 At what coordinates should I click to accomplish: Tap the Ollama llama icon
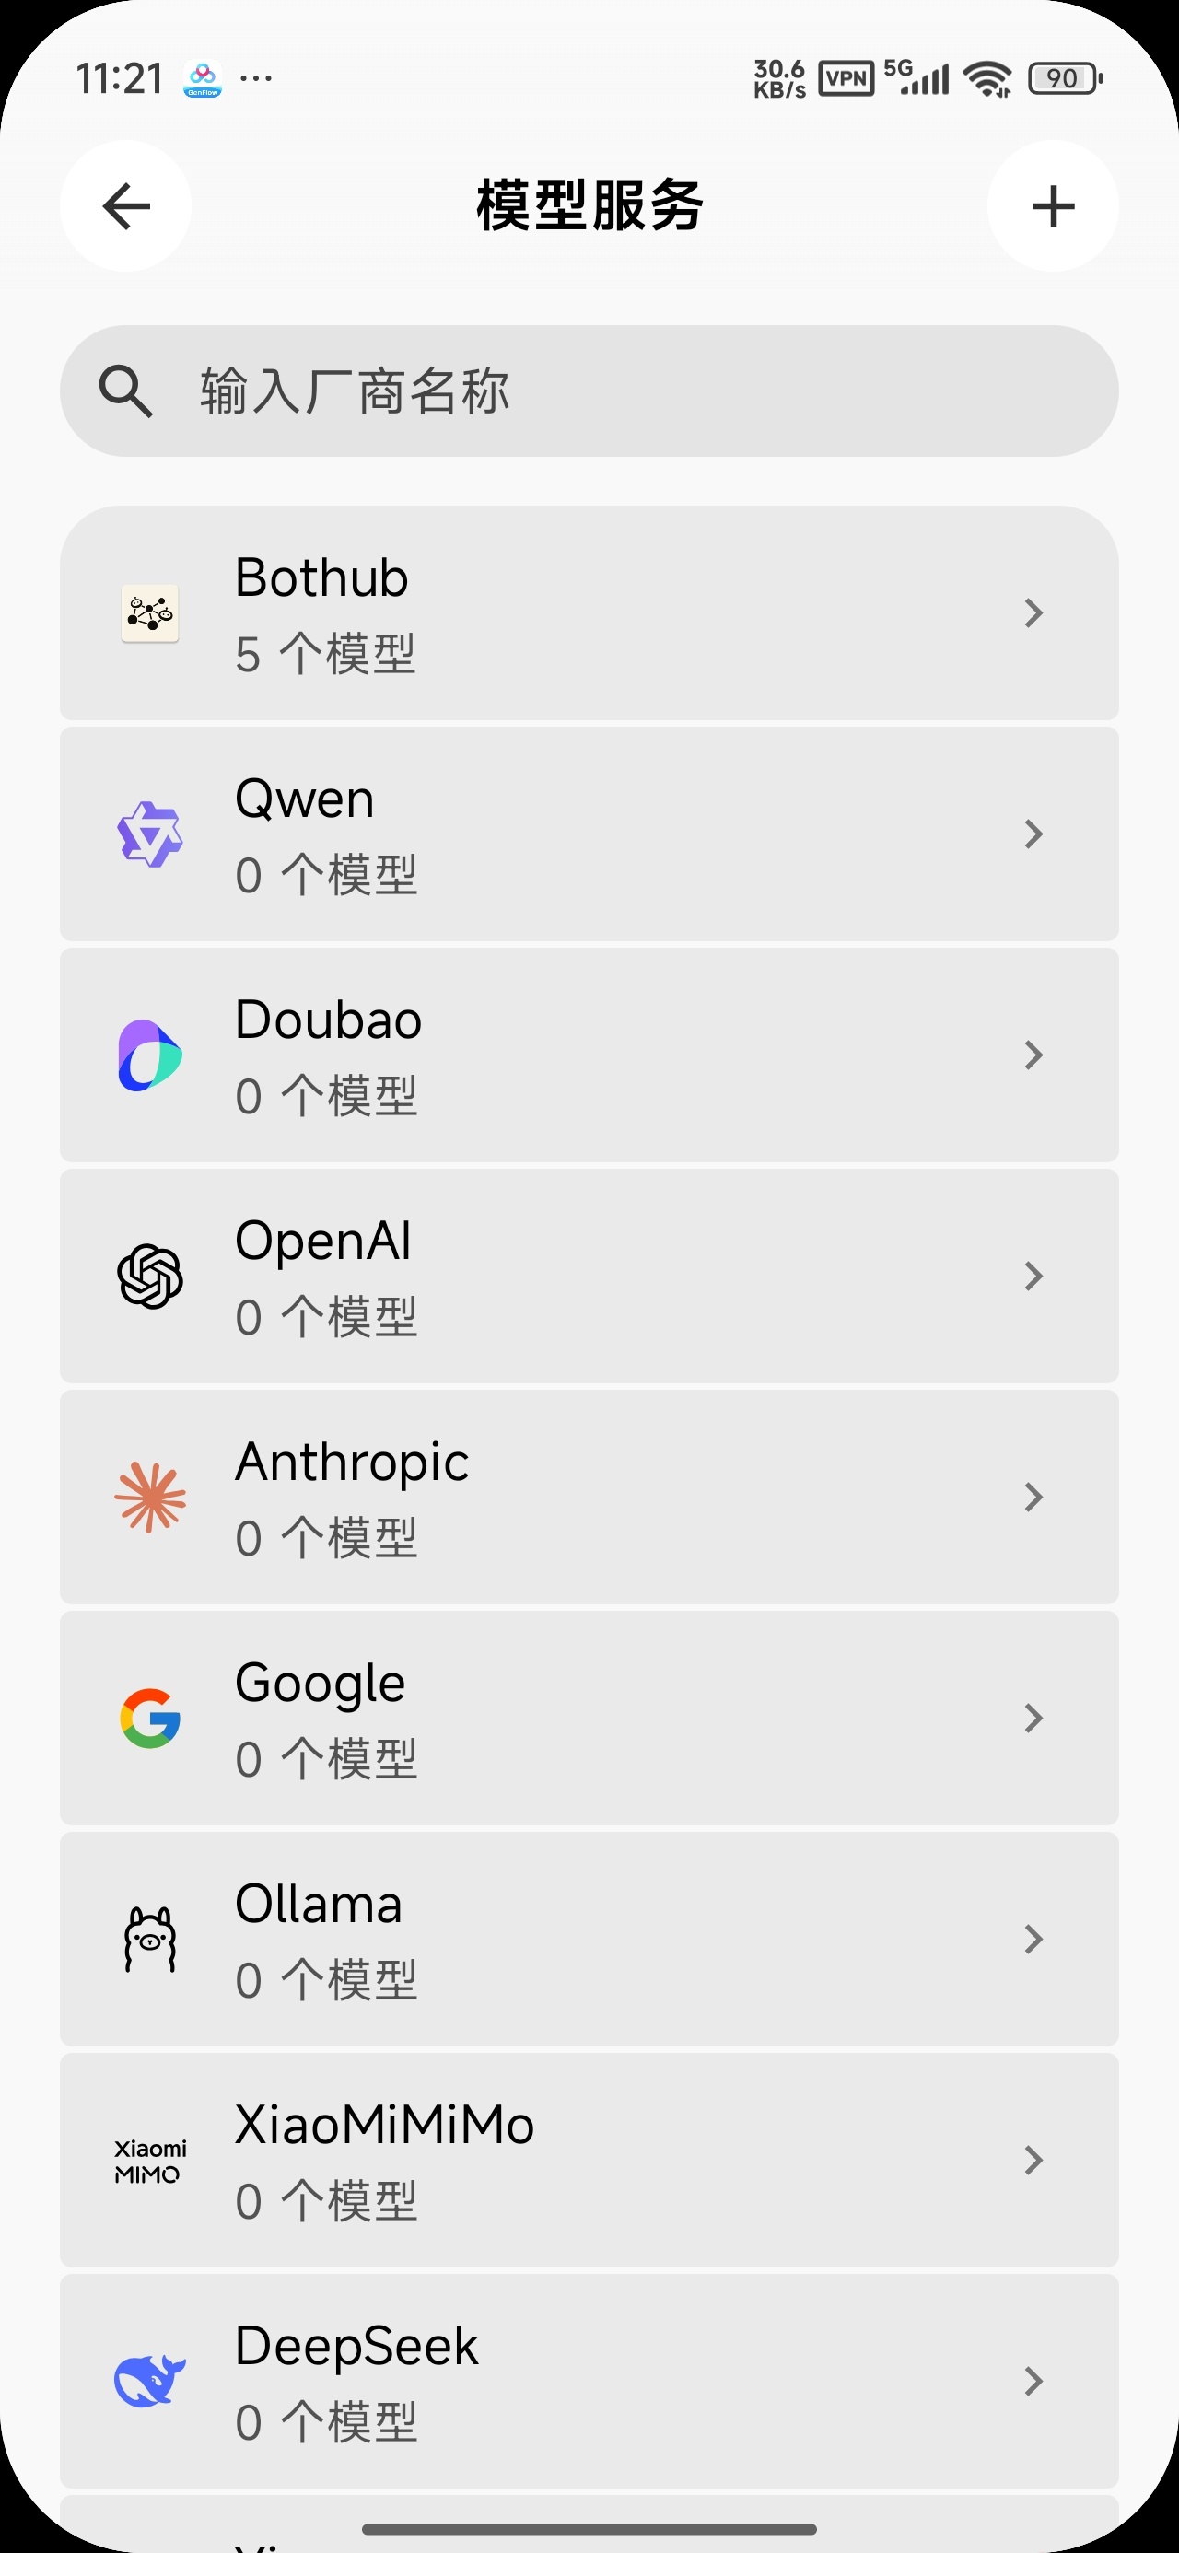pos(150,1940)
